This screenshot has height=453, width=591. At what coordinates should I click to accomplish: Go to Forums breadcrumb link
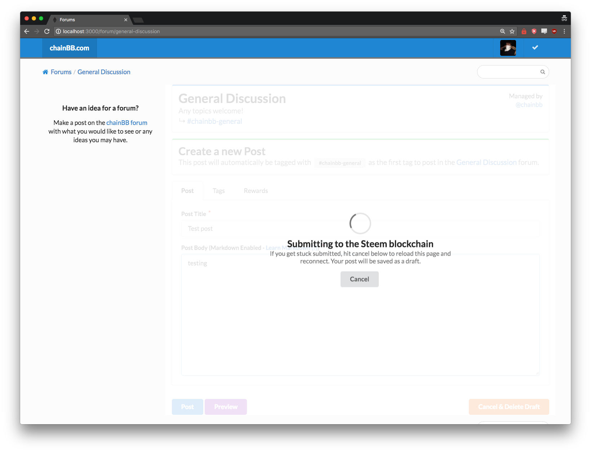click(61, 72)
